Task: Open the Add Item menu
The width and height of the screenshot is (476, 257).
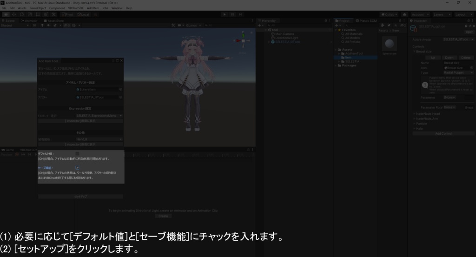Action: (x=93, y=8)
